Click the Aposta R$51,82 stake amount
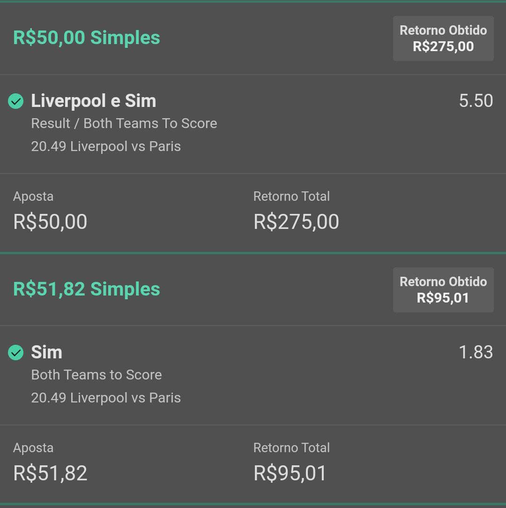Screen dimensions: 506x508 [50, 473]
